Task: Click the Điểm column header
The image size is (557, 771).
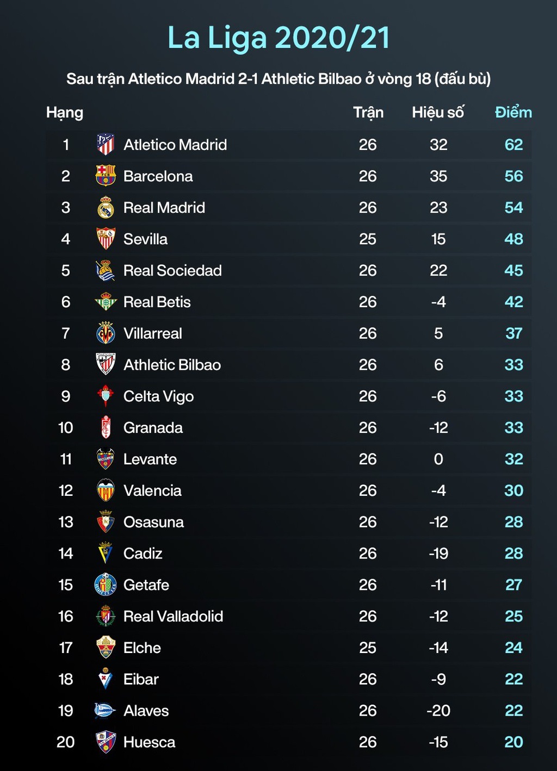Action: 513,113
